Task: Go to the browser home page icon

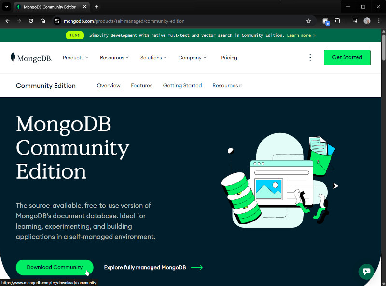Action: pos(43,21)
